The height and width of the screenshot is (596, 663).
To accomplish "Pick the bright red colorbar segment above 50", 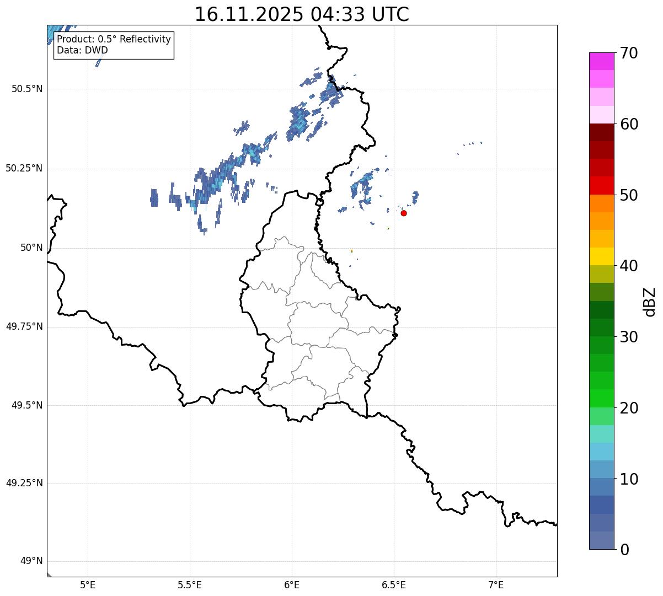I will (x=601, y=186).
